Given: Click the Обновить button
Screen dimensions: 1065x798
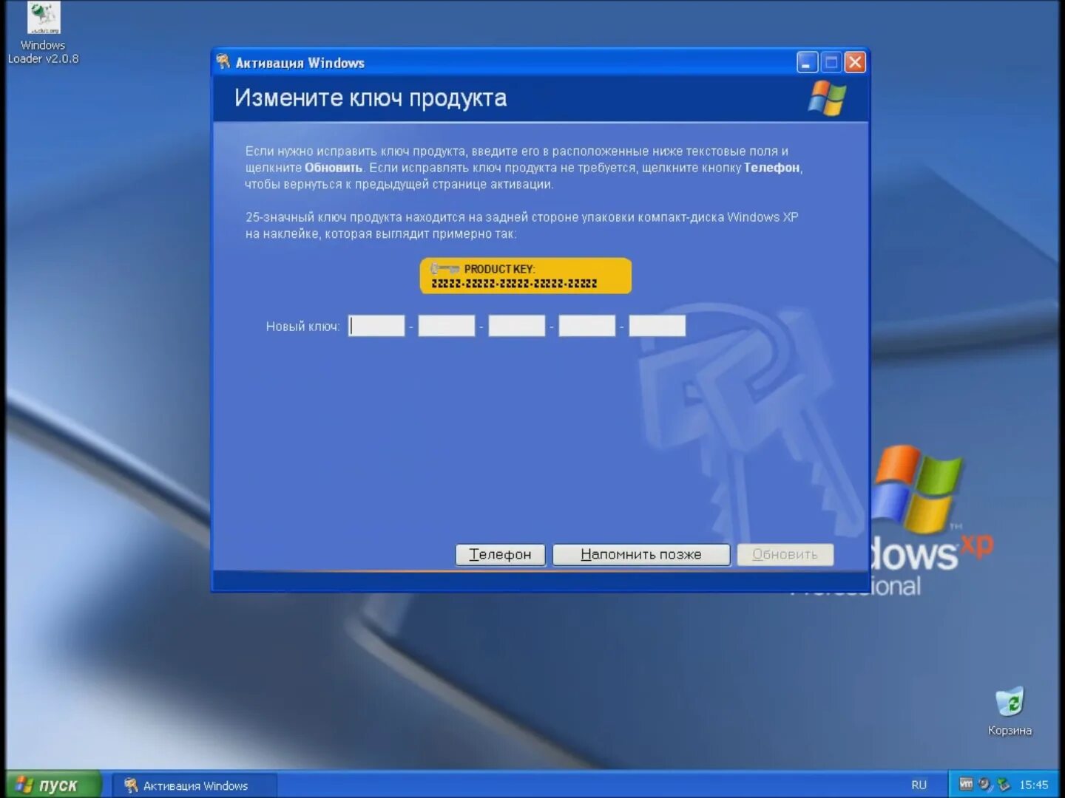Looking at the screenshot, I should pos(785,554).
